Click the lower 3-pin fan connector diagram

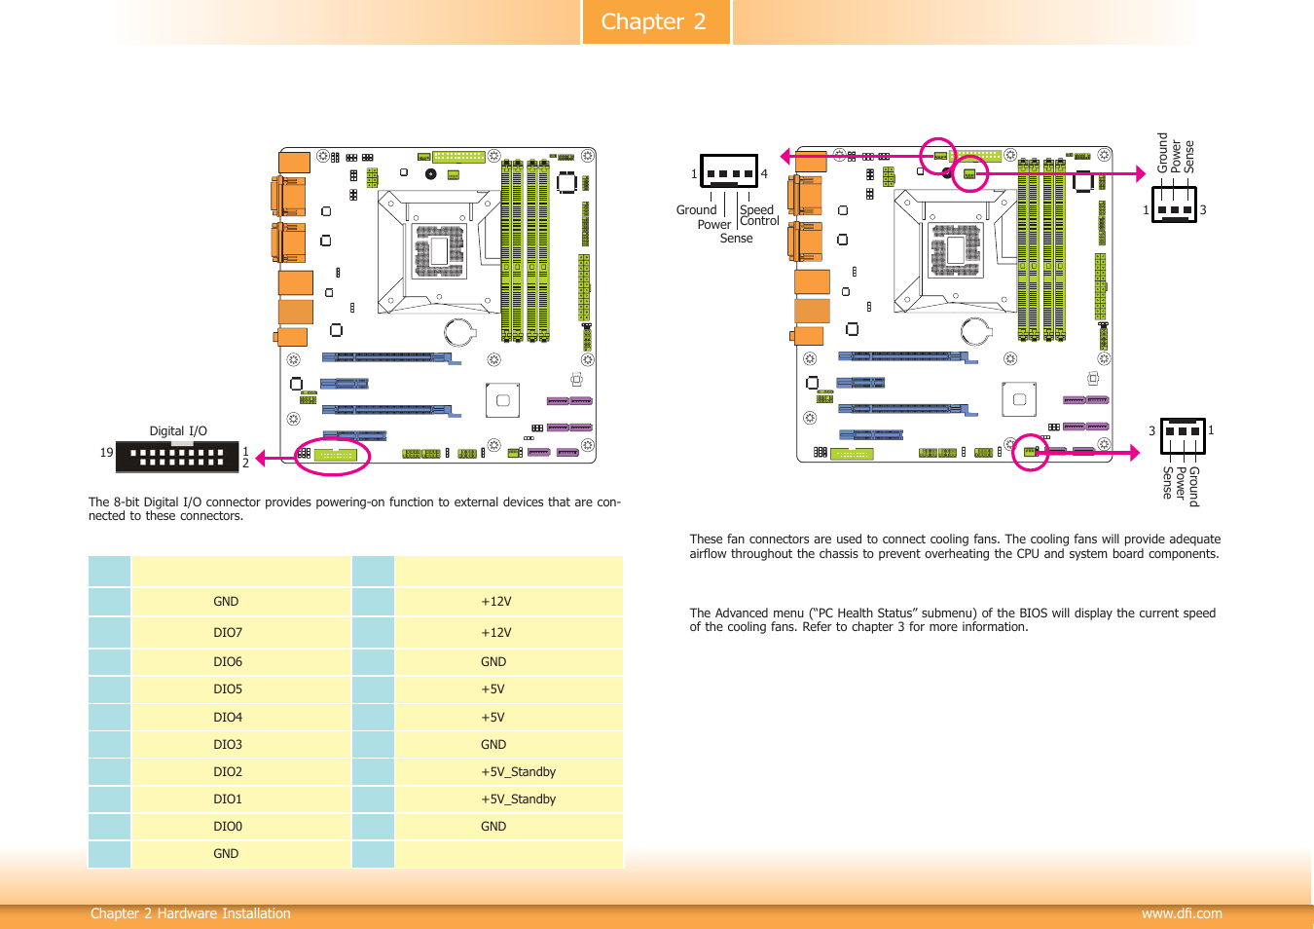click(1183, 435)
